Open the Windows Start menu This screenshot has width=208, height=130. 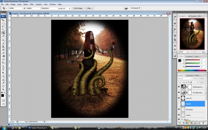pyautogui.click(x=4, y=128)
